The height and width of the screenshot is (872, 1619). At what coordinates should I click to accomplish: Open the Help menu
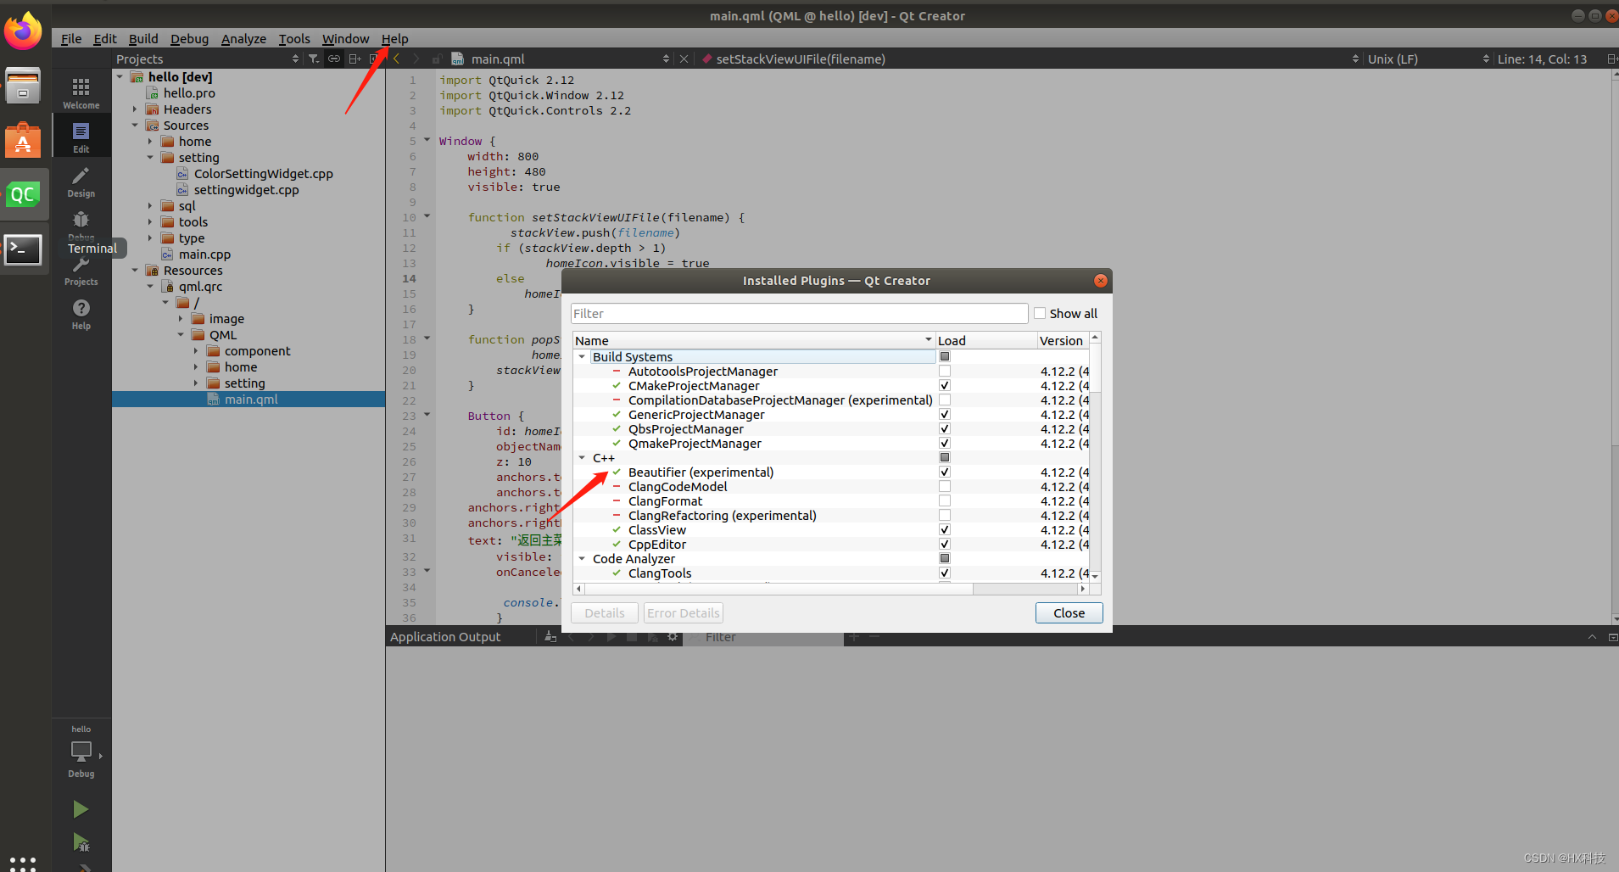(x=394, y=38)
